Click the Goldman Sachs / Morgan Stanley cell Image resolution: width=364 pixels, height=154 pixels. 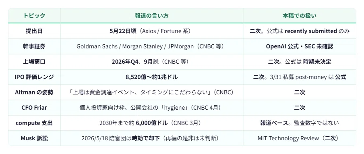[x=151, y=46]
